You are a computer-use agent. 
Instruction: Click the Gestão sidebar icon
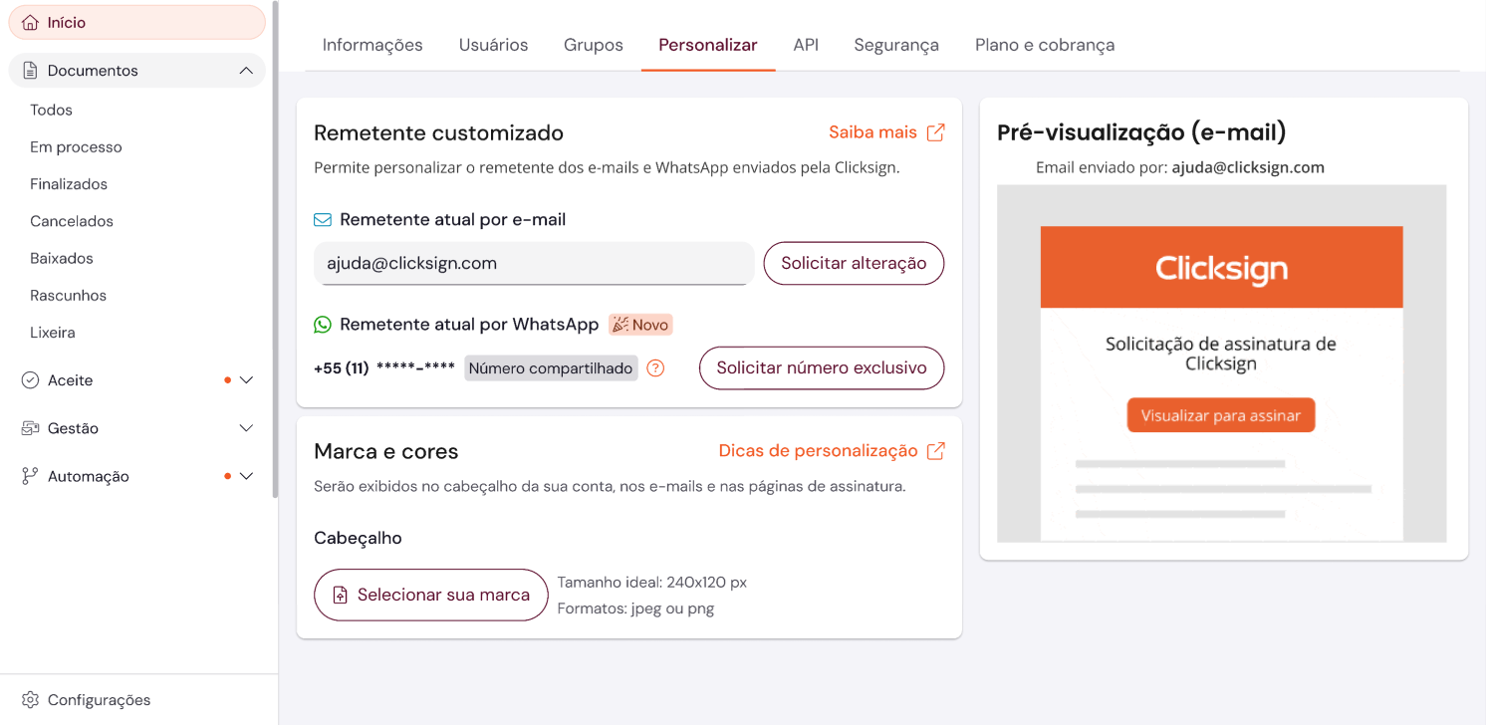pyautogui.click(x=30, y=428)
